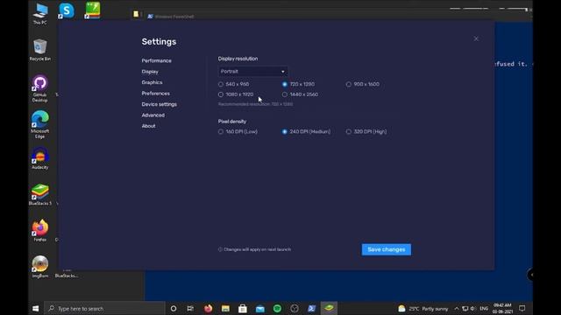
Task: Open the Portrait orientation dropdown
Action: 252,72
